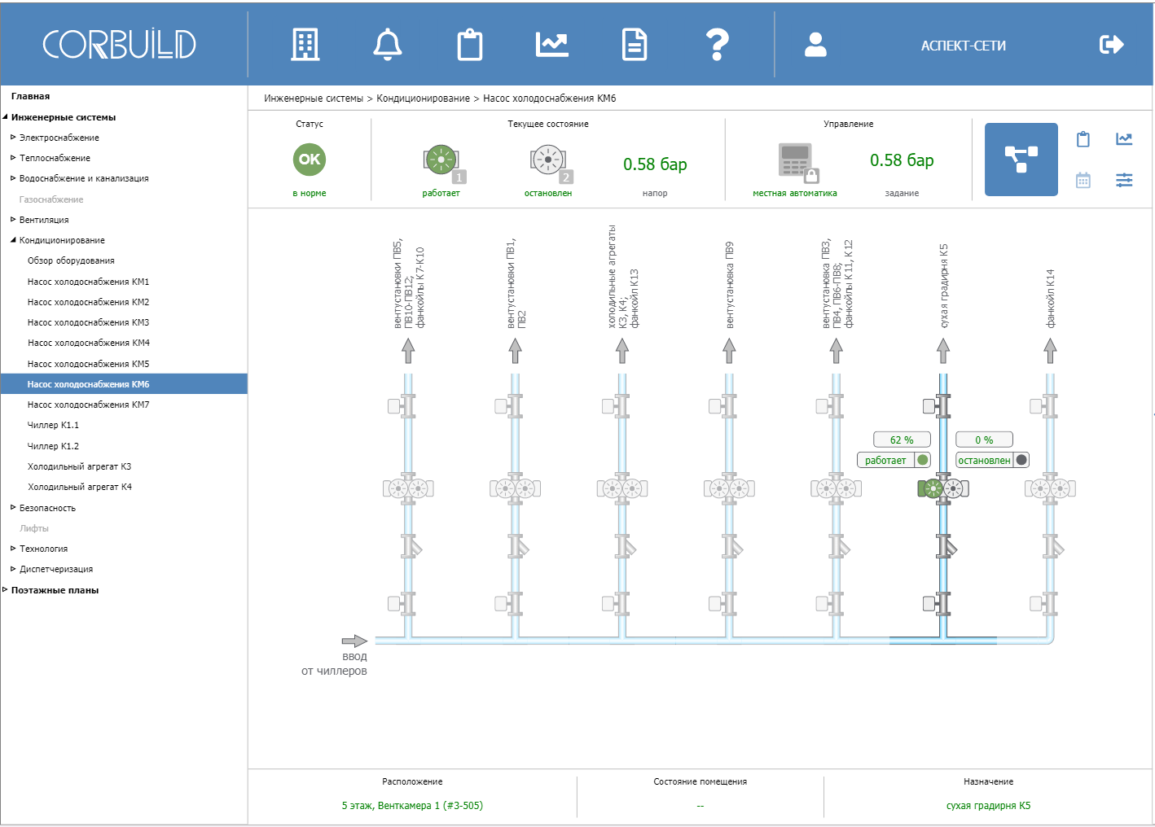Click the pump pair on ПВ1, ПВ2 line
The width and height of the screenshot is (1155, 827).
click(x=515, y=488)
